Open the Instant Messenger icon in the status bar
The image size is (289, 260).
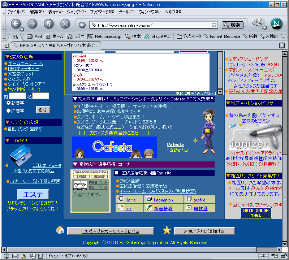(24, 256)
